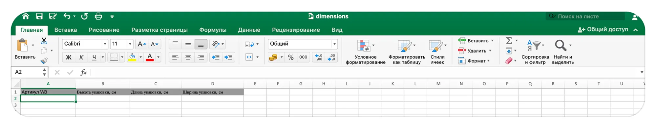This screenshot has height=130, width=656.
Task: Open the Разметка страницы tab
Action: [159, 30]
